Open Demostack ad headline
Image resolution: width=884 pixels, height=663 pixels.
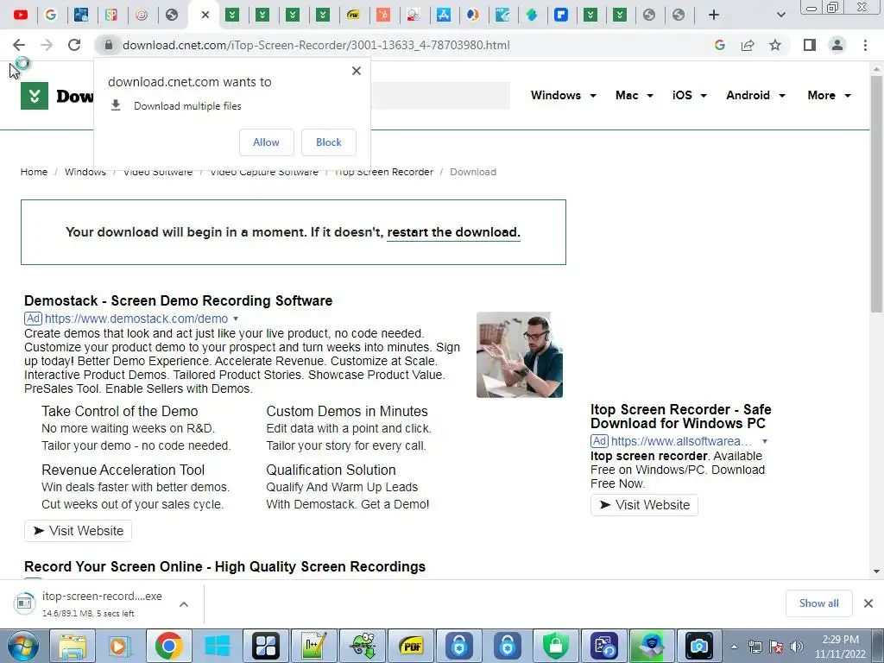(178, 300)
